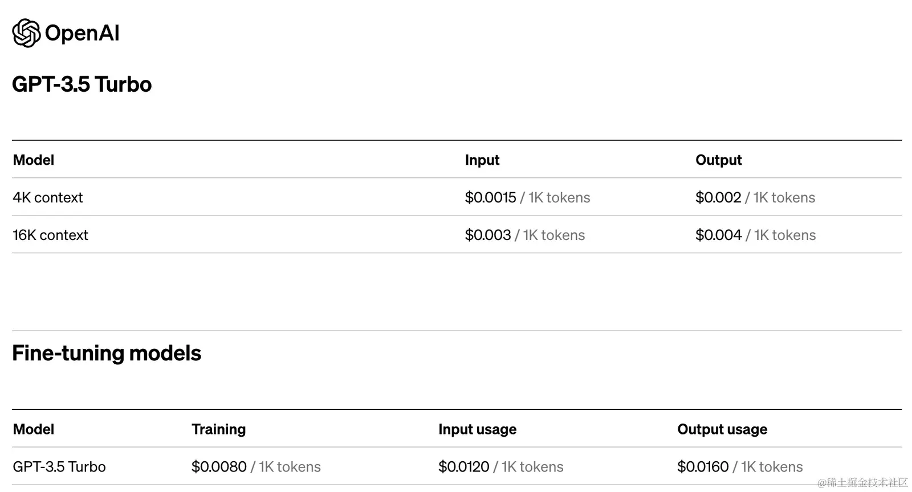Screen dimensions: 912x492
Task: Click the $0.0015 input price
Action: coord(491,198)
